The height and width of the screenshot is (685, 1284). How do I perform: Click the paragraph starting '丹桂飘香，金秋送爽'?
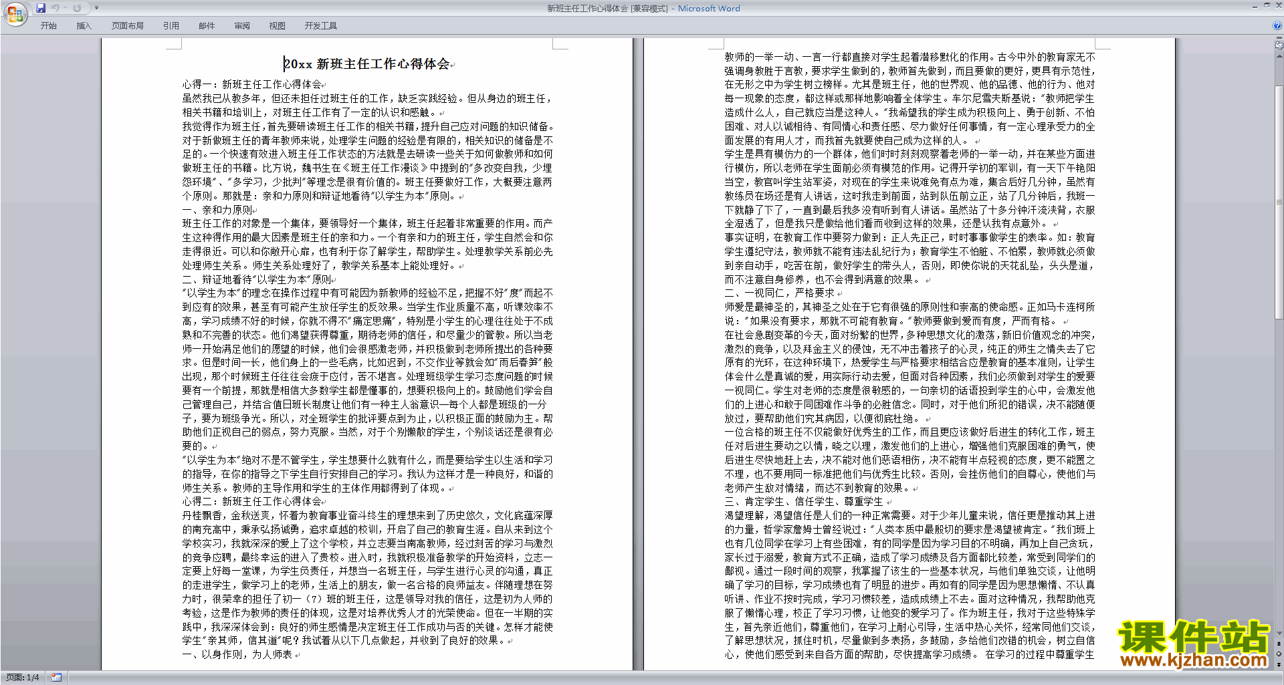tap(368, 577)
